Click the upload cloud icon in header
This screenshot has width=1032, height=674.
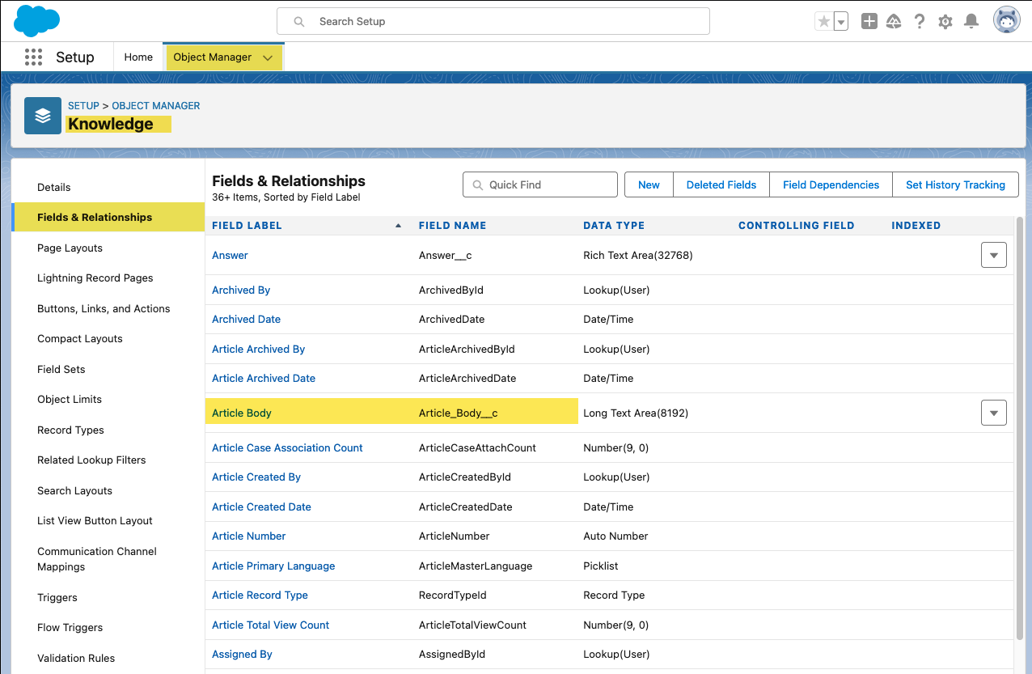coord(894,21)
